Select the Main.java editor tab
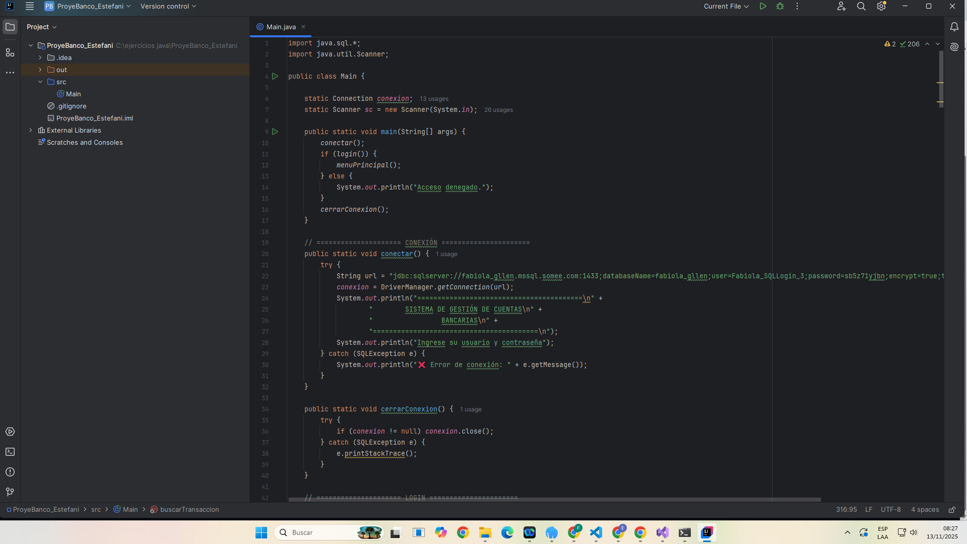 point(281,27)
